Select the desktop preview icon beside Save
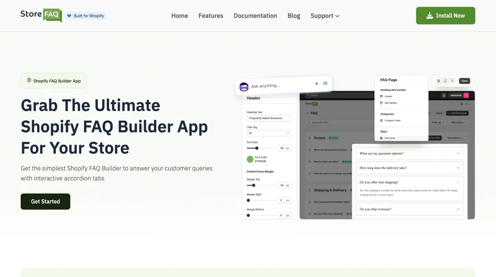The width and height of the screenshot is (496, 277). coord(438,81)
